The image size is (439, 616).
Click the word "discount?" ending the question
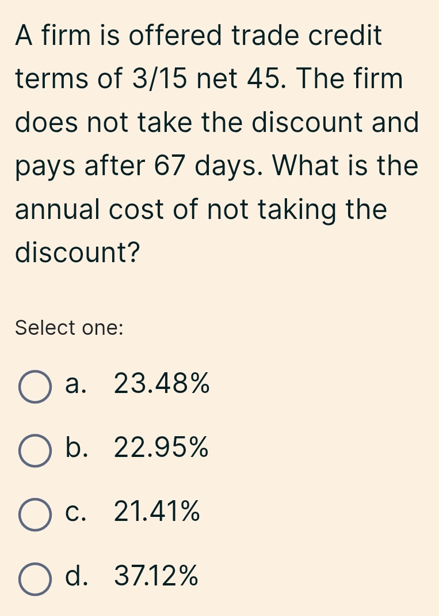(78, 252)
